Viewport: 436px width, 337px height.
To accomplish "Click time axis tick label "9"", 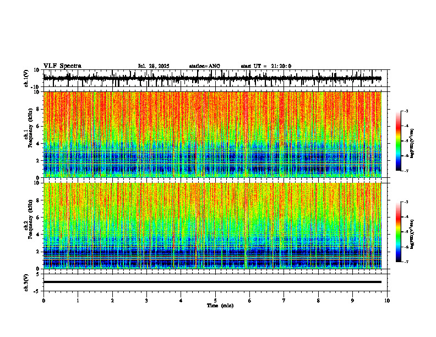I will coord(352,301).
